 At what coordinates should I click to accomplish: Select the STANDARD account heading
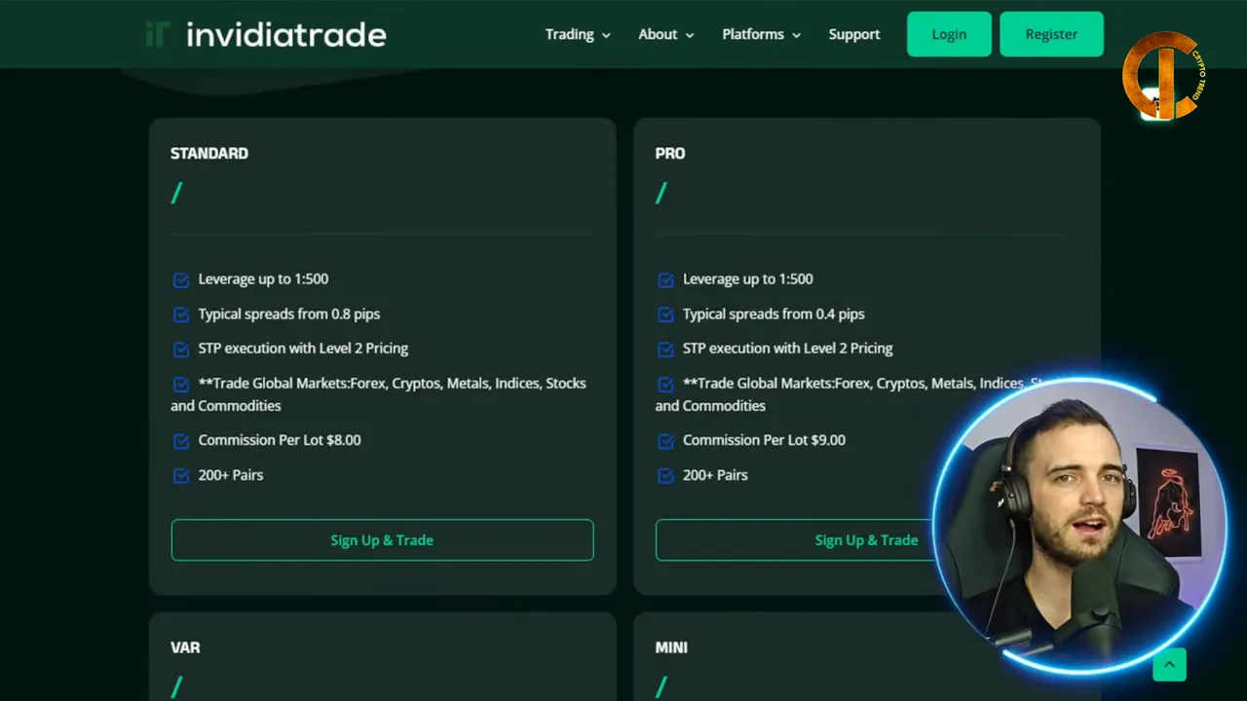pos(209,153)
